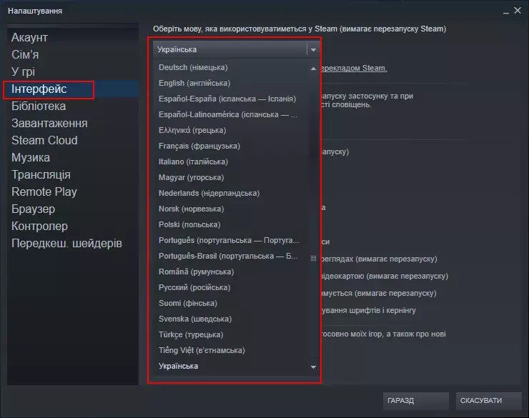
Task: Choose Svenska (шведська) language
Action: (x=195, y=319)
